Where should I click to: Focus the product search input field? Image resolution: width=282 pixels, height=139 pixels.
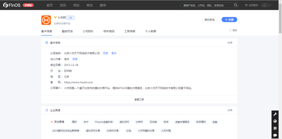point(208,5)
